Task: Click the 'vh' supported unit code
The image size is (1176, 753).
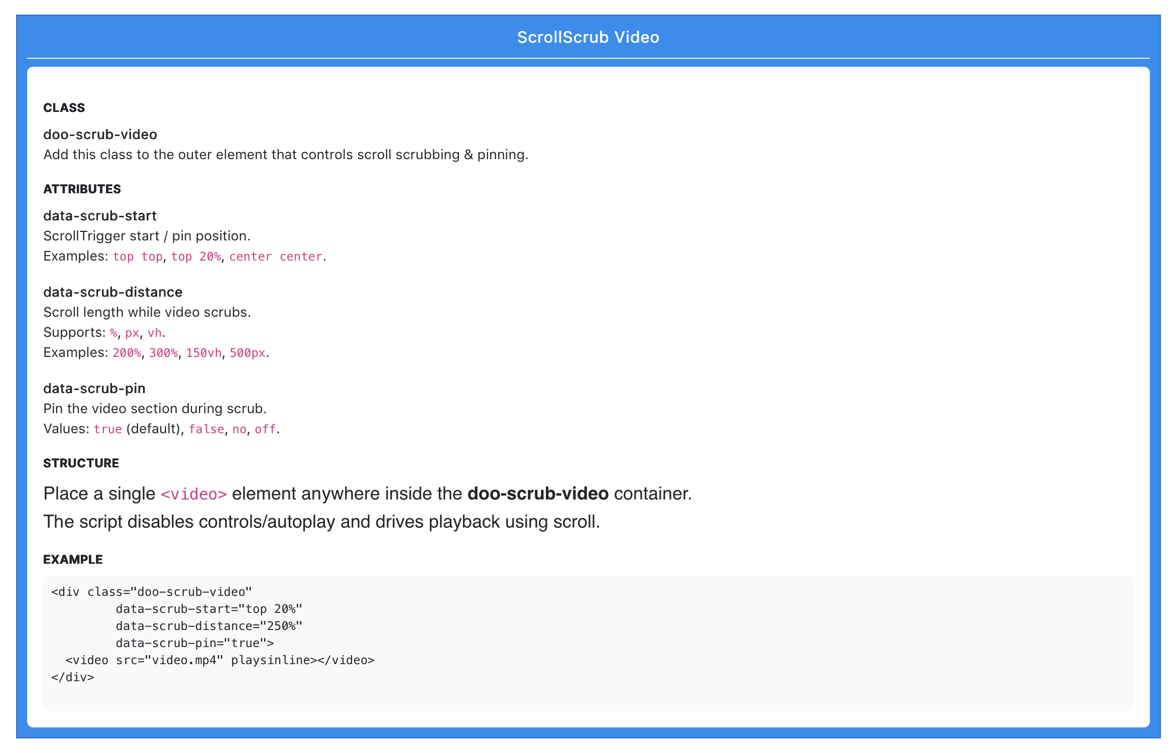Action: [x=154, y=333]
